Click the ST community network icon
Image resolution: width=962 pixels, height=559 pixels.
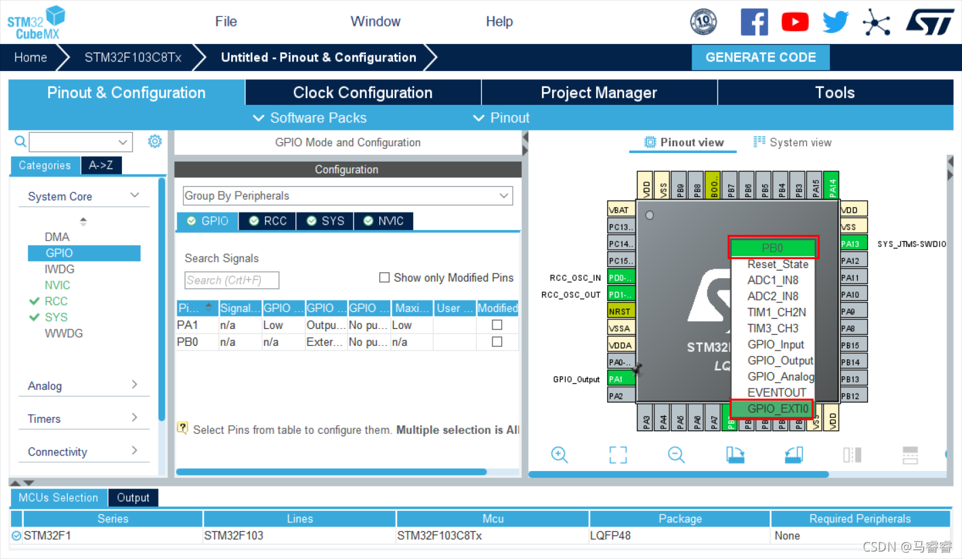point(877,22)
